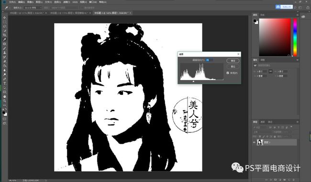Click the rainbow hue slider strip
This screenshot has width=311, height=182.
[x=295, y=37]
